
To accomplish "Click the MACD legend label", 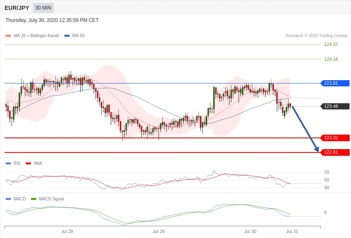I will click(x=20, y=199).
